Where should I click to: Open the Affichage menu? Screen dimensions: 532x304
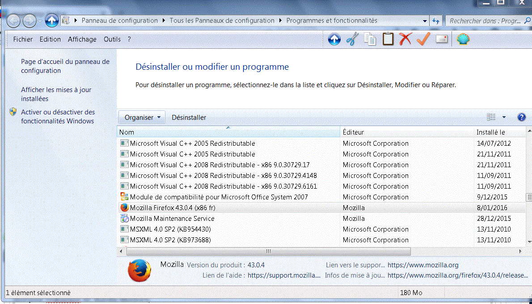click(82, 39)
